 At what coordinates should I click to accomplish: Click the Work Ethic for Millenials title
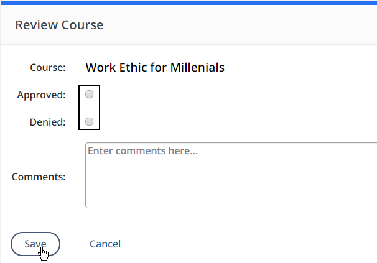155,67
